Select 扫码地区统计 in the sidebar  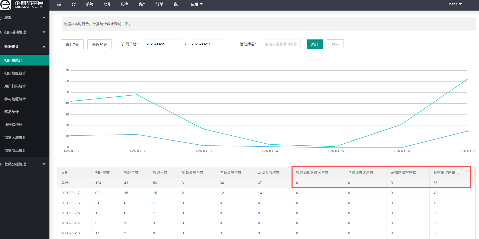point(15,73)
